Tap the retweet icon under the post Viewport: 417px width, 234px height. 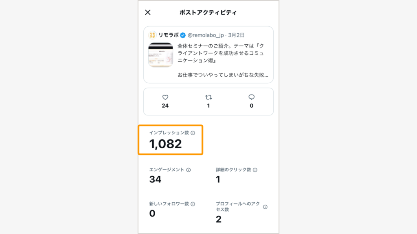pos(208,97)
